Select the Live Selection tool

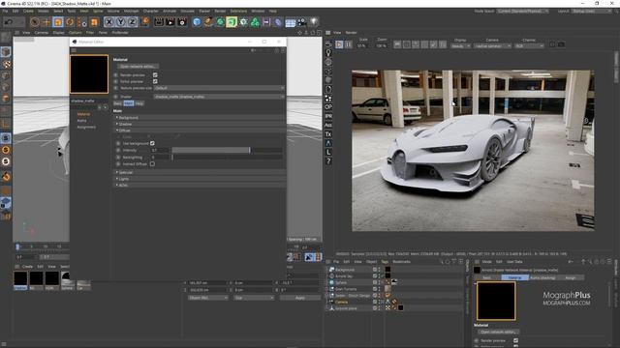pos(35,22)
